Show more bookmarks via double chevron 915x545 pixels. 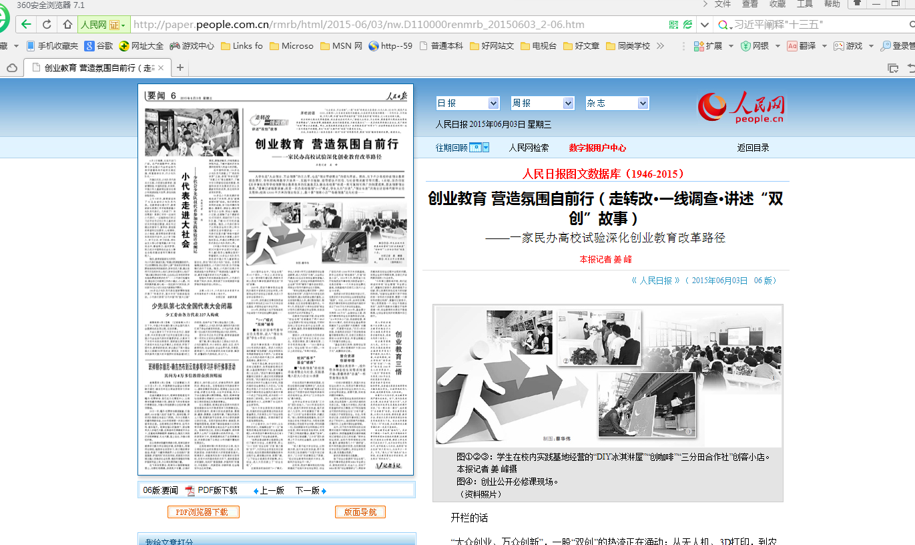coord(661,46)
